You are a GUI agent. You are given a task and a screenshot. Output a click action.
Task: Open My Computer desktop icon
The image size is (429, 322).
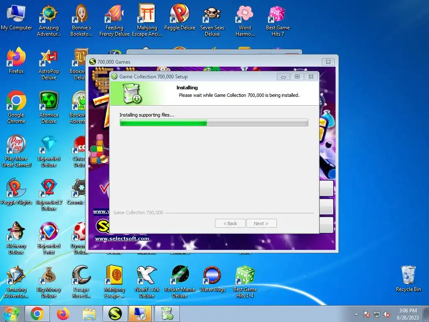click(16, 17)
